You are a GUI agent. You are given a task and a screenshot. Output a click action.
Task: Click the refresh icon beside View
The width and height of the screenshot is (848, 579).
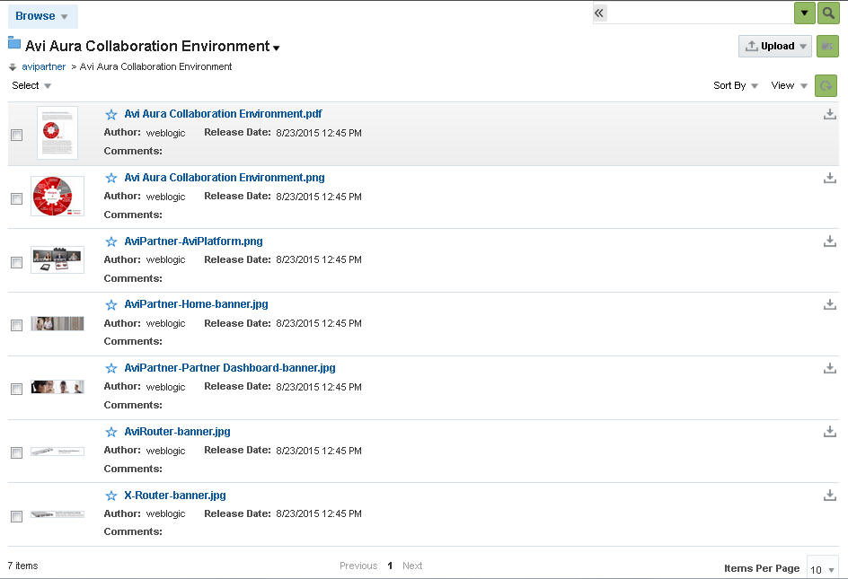point(826,86)
